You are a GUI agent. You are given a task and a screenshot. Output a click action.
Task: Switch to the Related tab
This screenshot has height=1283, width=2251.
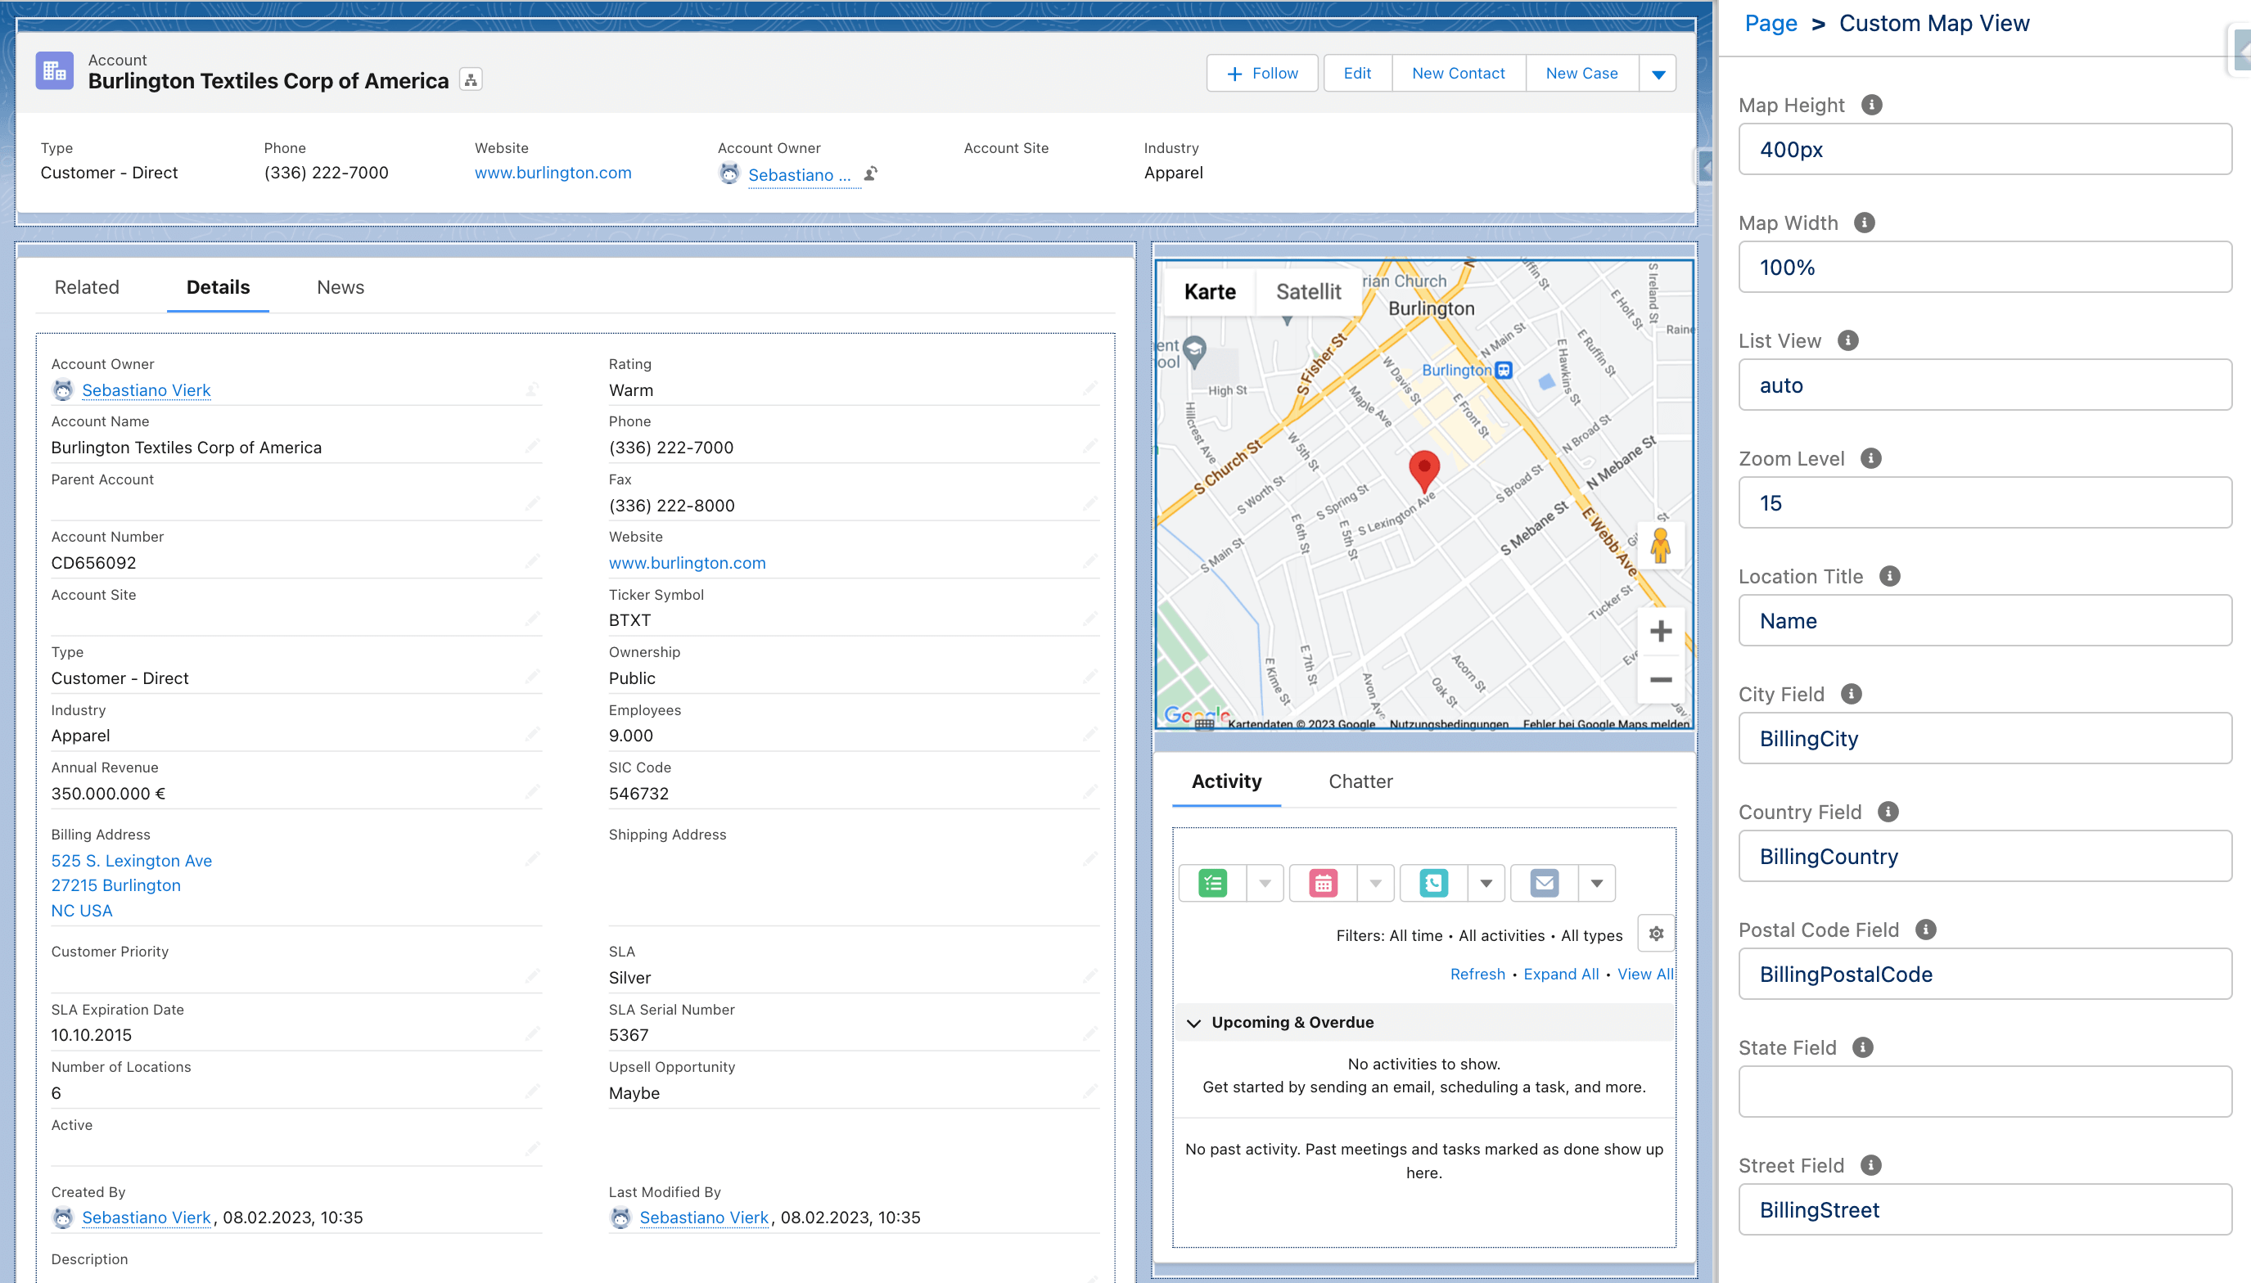(87, 287)
